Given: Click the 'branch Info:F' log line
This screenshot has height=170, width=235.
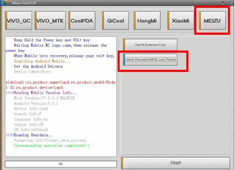Looking at the screenshot, I should coord(28,114).
